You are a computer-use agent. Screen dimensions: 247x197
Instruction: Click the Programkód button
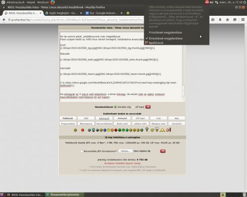coord(68,124)
